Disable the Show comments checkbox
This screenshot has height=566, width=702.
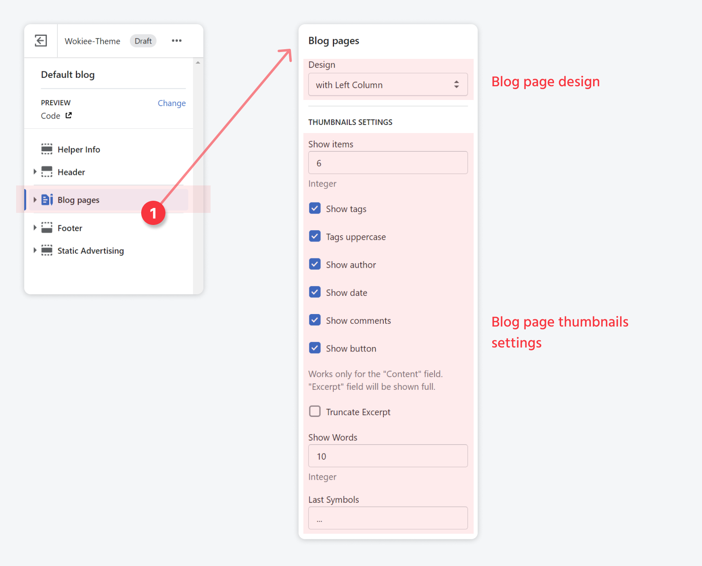tap(315, 320)
